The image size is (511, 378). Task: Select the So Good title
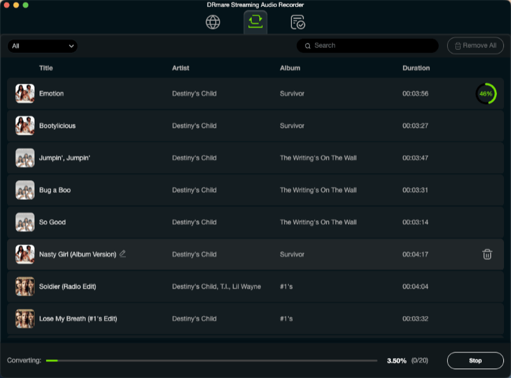(x=52, y=222)
